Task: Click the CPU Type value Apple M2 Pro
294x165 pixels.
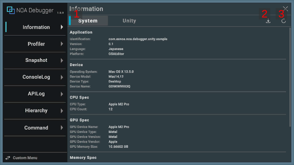Action: 119,104
